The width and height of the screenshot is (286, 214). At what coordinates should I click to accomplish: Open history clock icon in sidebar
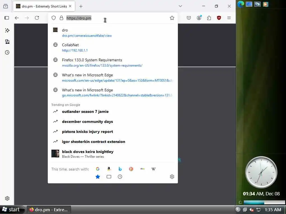(x=7, y=52)
